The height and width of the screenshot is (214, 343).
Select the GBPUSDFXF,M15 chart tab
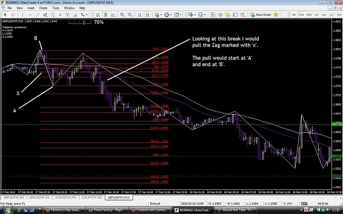[119, 198]
